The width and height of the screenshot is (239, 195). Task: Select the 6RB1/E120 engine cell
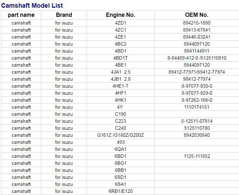point(121,191)
